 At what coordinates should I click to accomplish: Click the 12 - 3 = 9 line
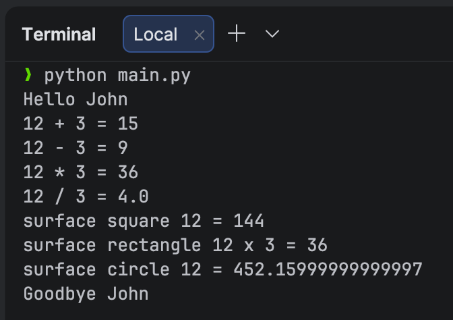tap(75, 148)
